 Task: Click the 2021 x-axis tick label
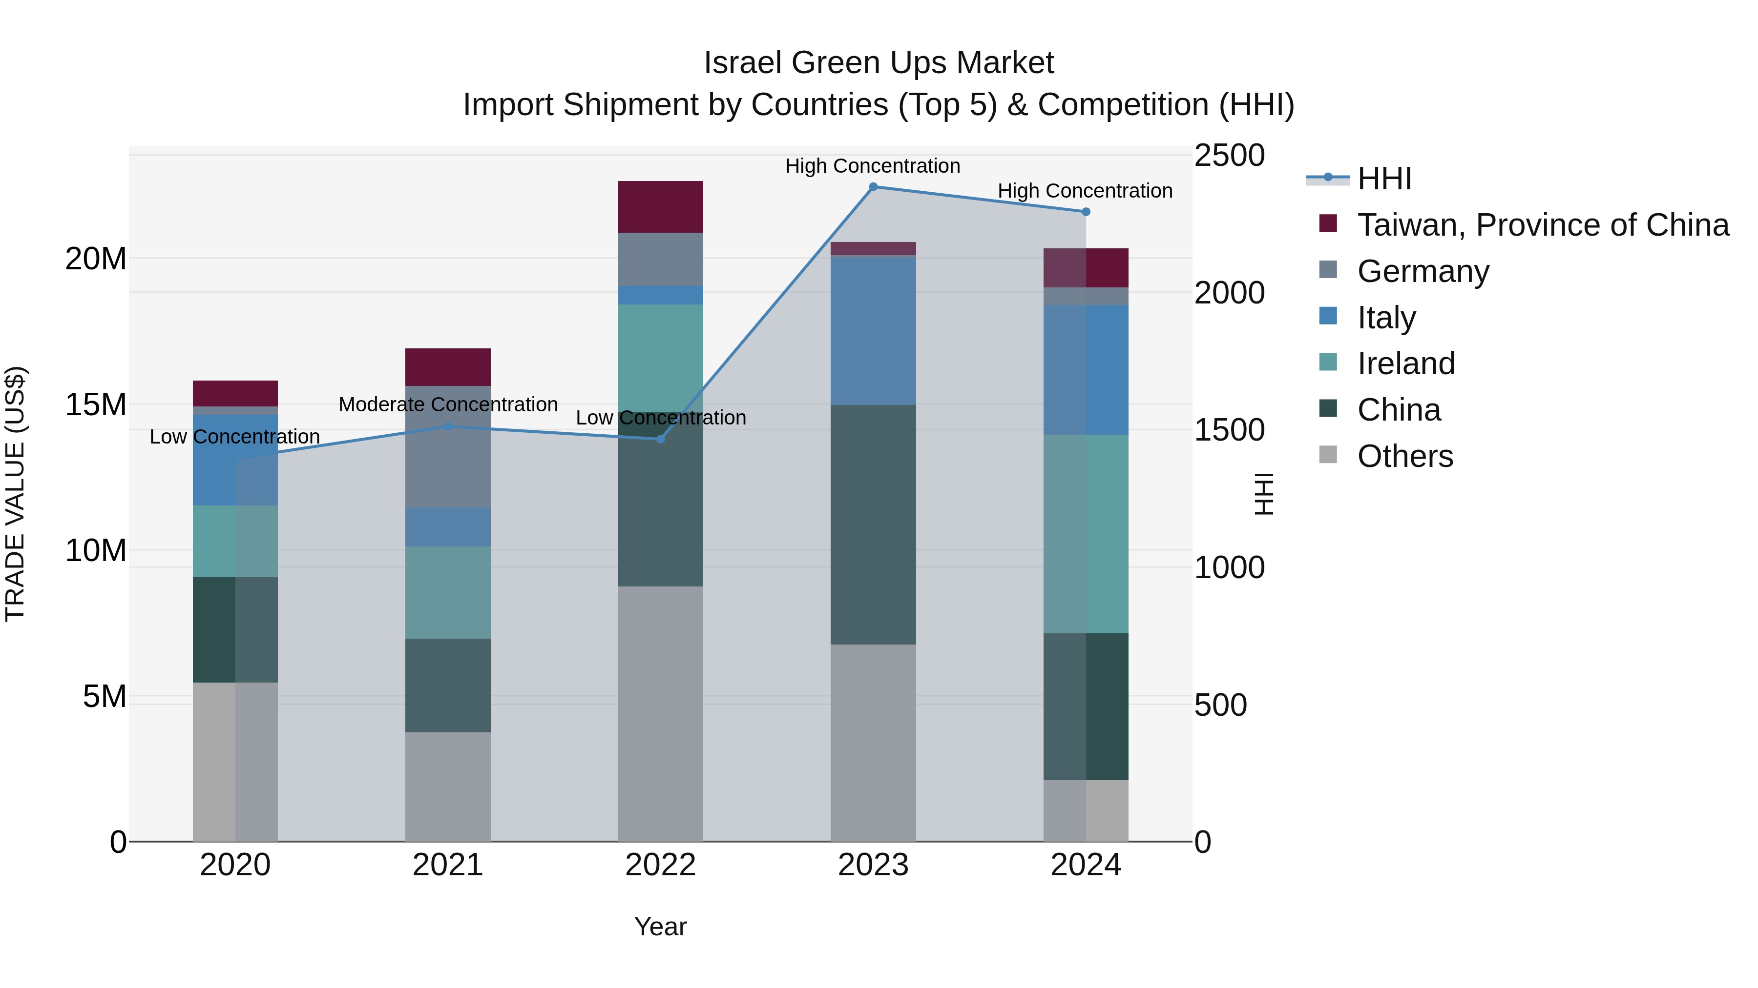point(448,865)
